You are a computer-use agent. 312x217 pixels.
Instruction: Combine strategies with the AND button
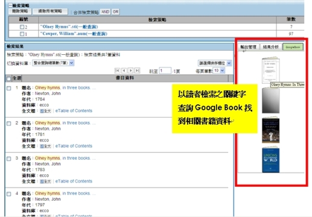[106, 12]
